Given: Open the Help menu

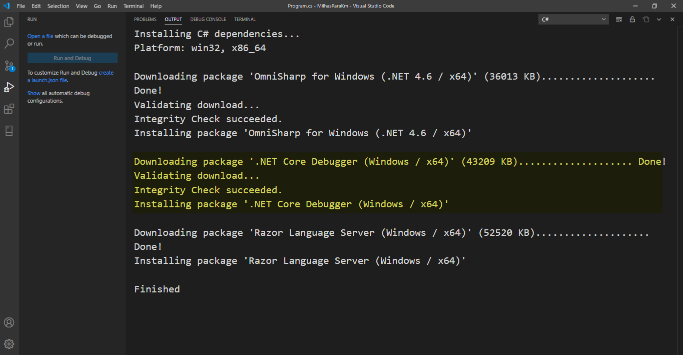Looking at the screenshot, I should click(156, 6).
